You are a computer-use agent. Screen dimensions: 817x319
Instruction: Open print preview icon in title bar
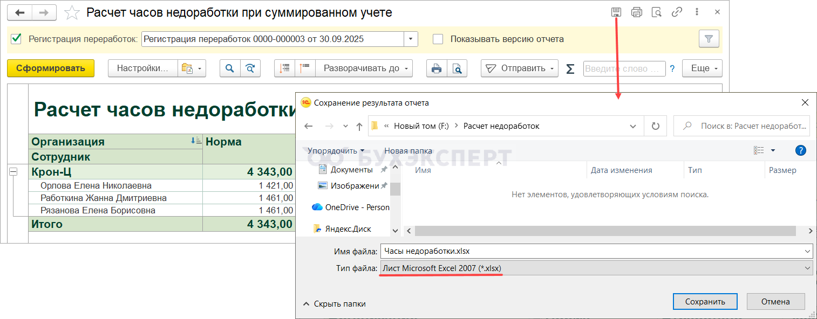pyautogui.click(x=657, y=12)
